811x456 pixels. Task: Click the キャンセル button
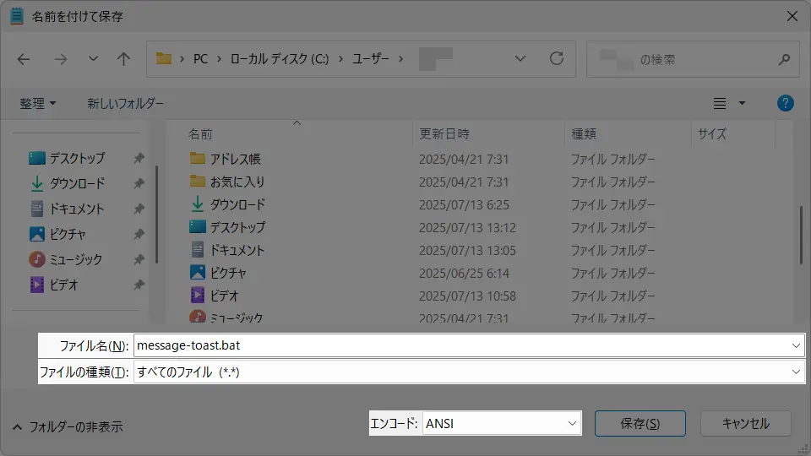(x=745, y=423)
